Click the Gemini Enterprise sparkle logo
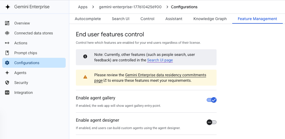Image resolution: width=285 pixels, height=139 pixels. pos(8,7)
